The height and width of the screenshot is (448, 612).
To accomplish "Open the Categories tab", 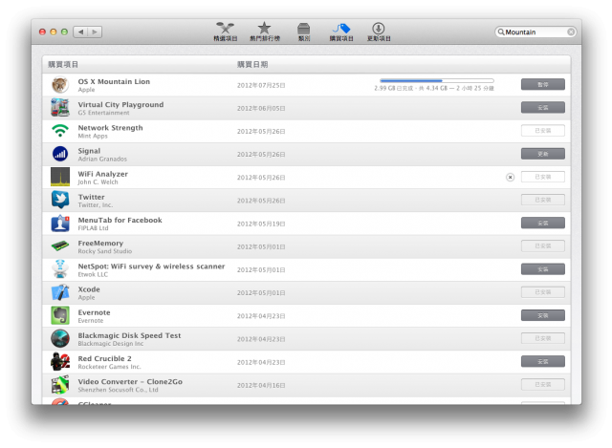I will tap(304, 32).
